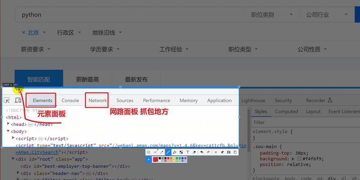
Task: Click the redo arrow in annotation toolbar
Action: coord(208,152)
